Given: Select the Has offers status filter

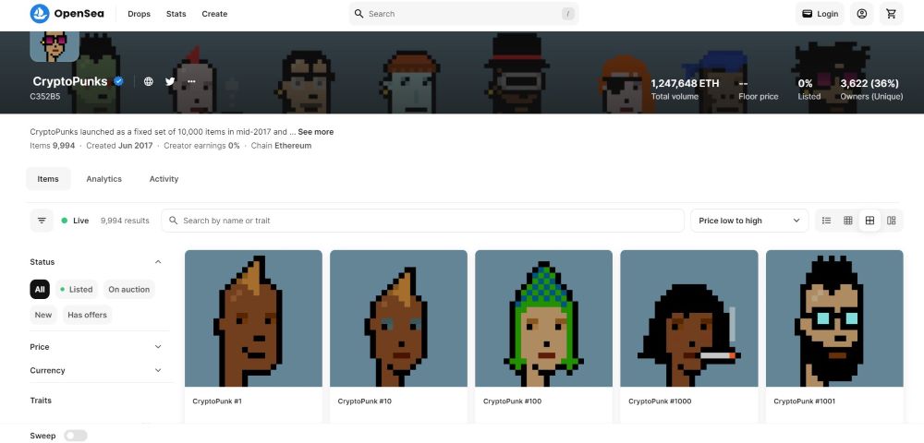Looking at the screenshot, I should pyautogui.click(x=87, y=315).
